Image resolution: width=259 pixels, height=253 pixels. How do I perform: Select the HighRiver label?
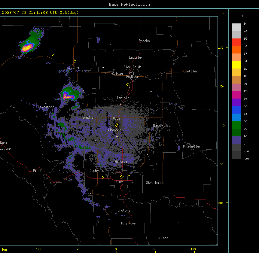[129, 223]
